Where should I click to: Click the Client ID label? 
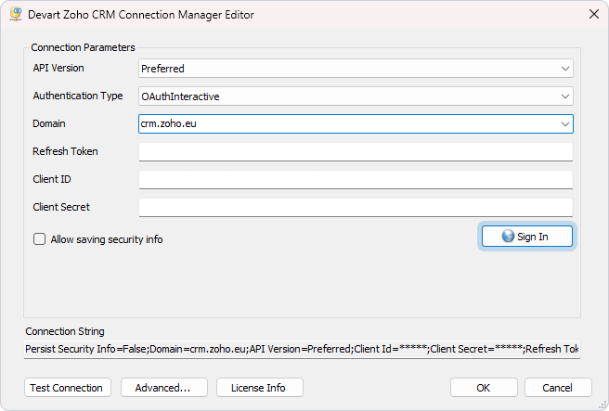tap(52, 179)
